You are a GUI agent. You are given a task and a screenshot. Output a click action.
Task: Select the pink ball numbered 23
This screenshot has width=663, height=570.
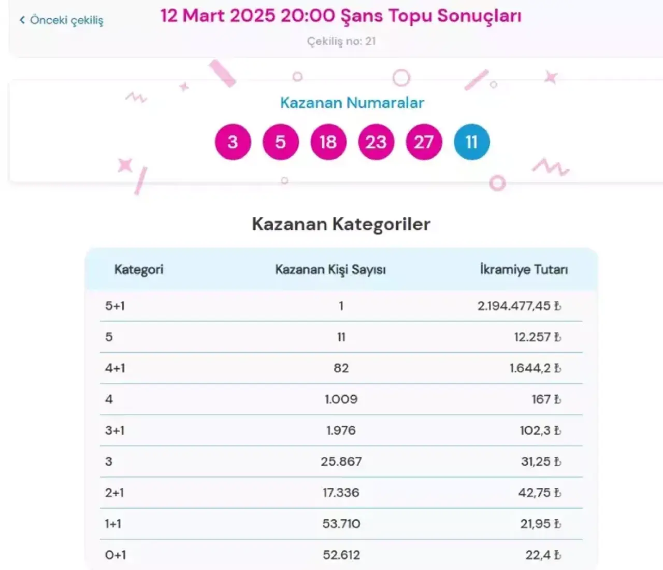[376, 142]
